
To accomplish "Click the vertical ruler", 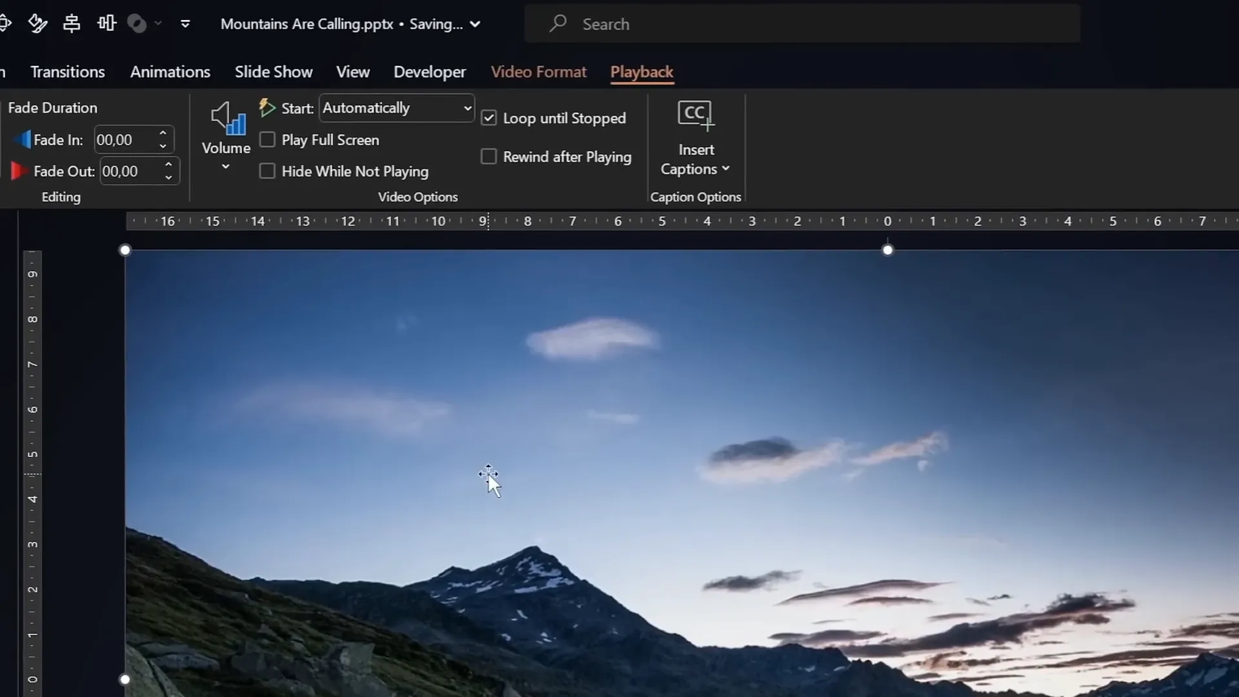I will (x=32, y=474).
